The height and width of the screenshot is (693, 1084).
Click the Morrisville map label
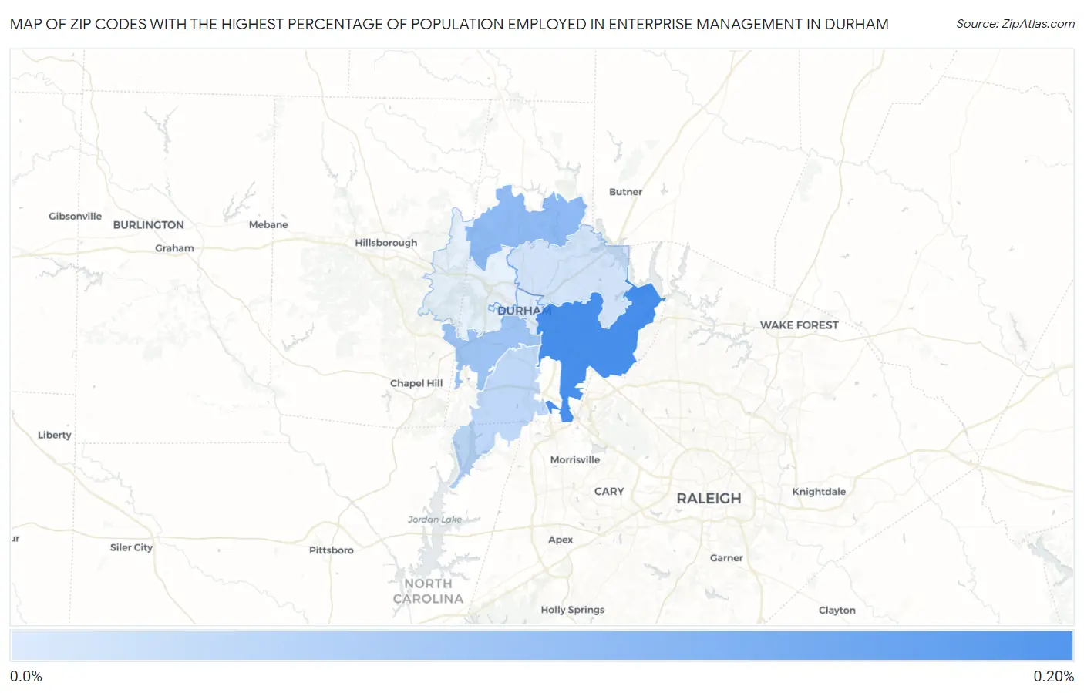pyautogui.click(x=574, y=460)
